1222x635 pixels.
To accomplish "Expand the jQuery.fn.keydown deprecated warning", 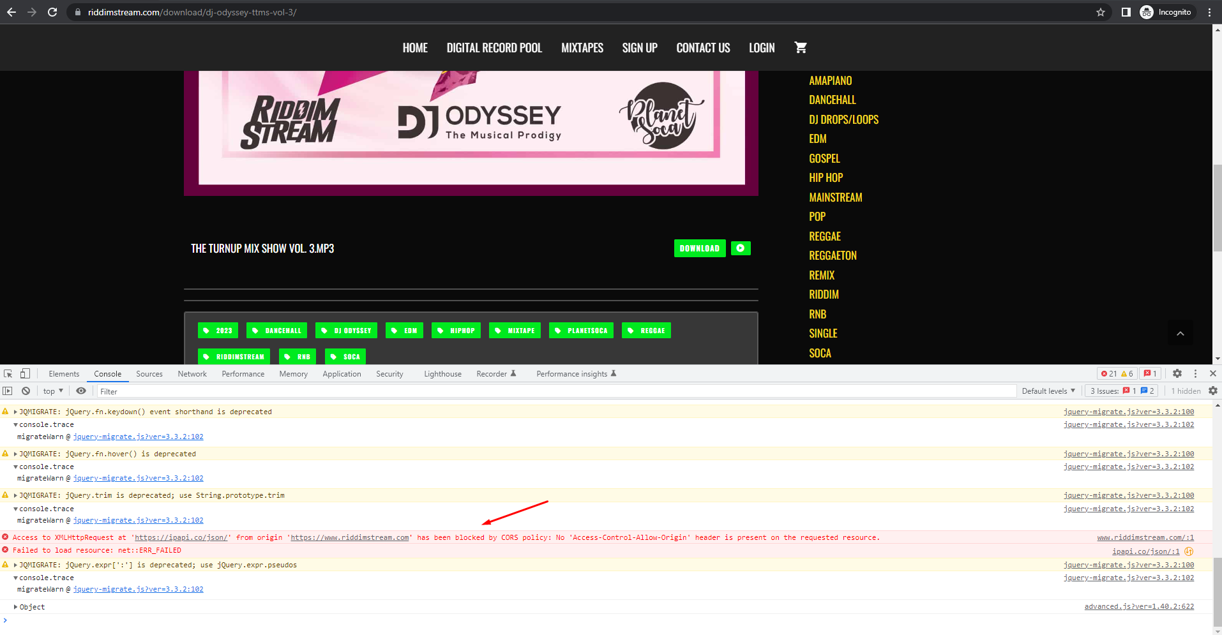I will [15, 412].
